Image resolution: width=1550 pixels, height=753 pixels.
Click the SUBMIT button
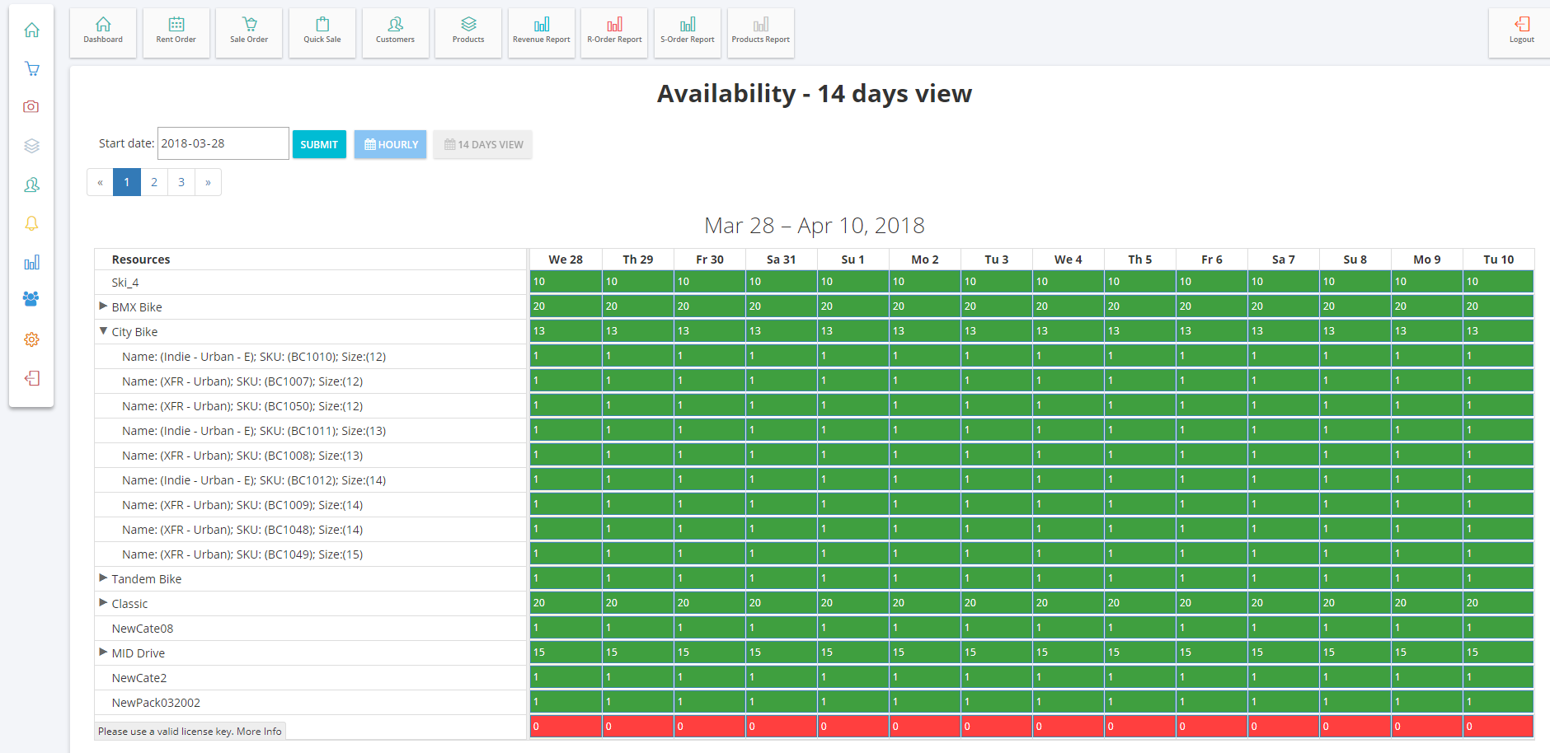[319, 144]
